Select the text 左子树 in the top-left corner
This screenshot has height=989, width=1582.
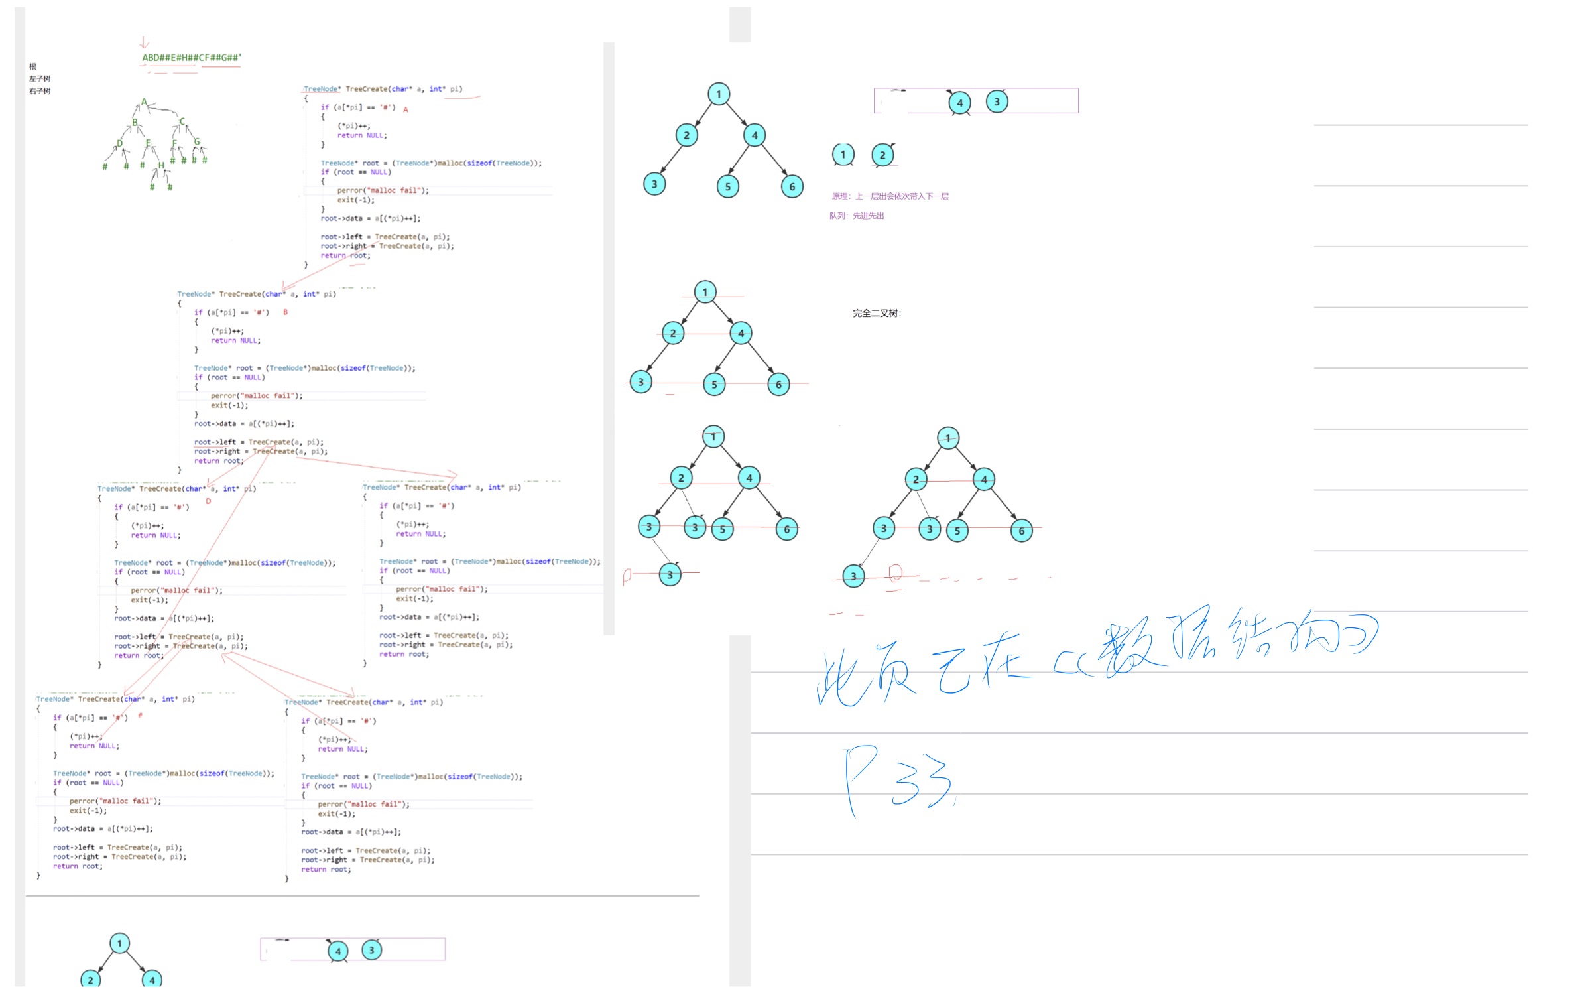40,78
